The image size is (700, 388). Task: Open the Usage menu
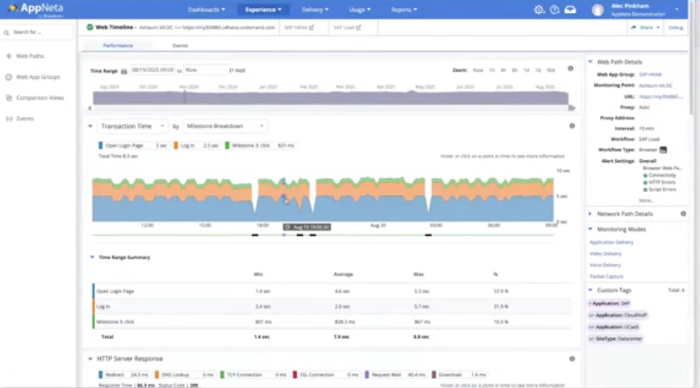pyautogui.click(x=359, y=10)
